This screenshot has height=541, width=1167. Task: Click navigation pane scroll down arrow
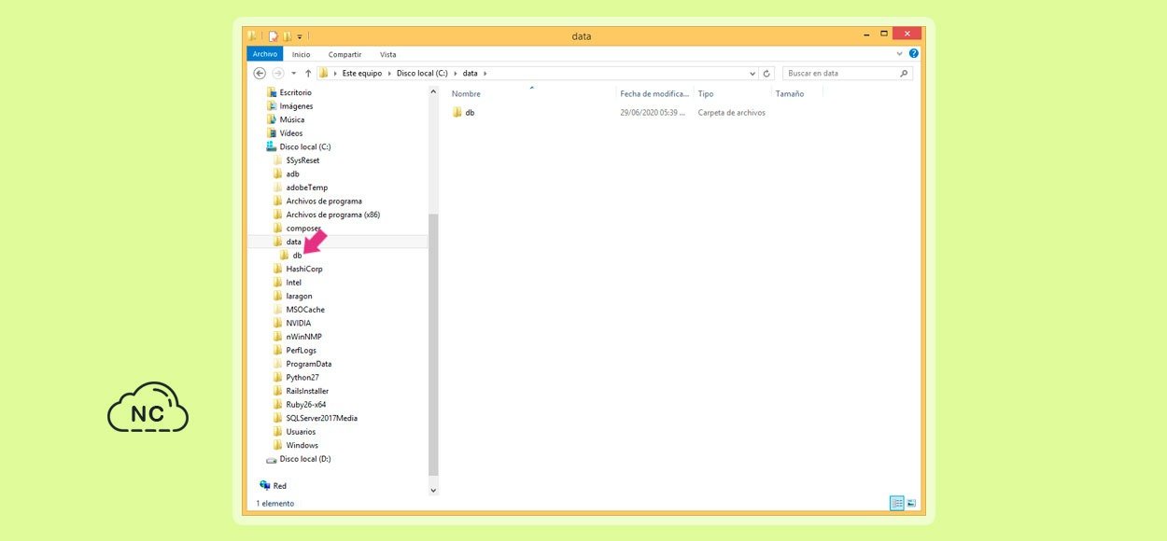pos(433,489)
